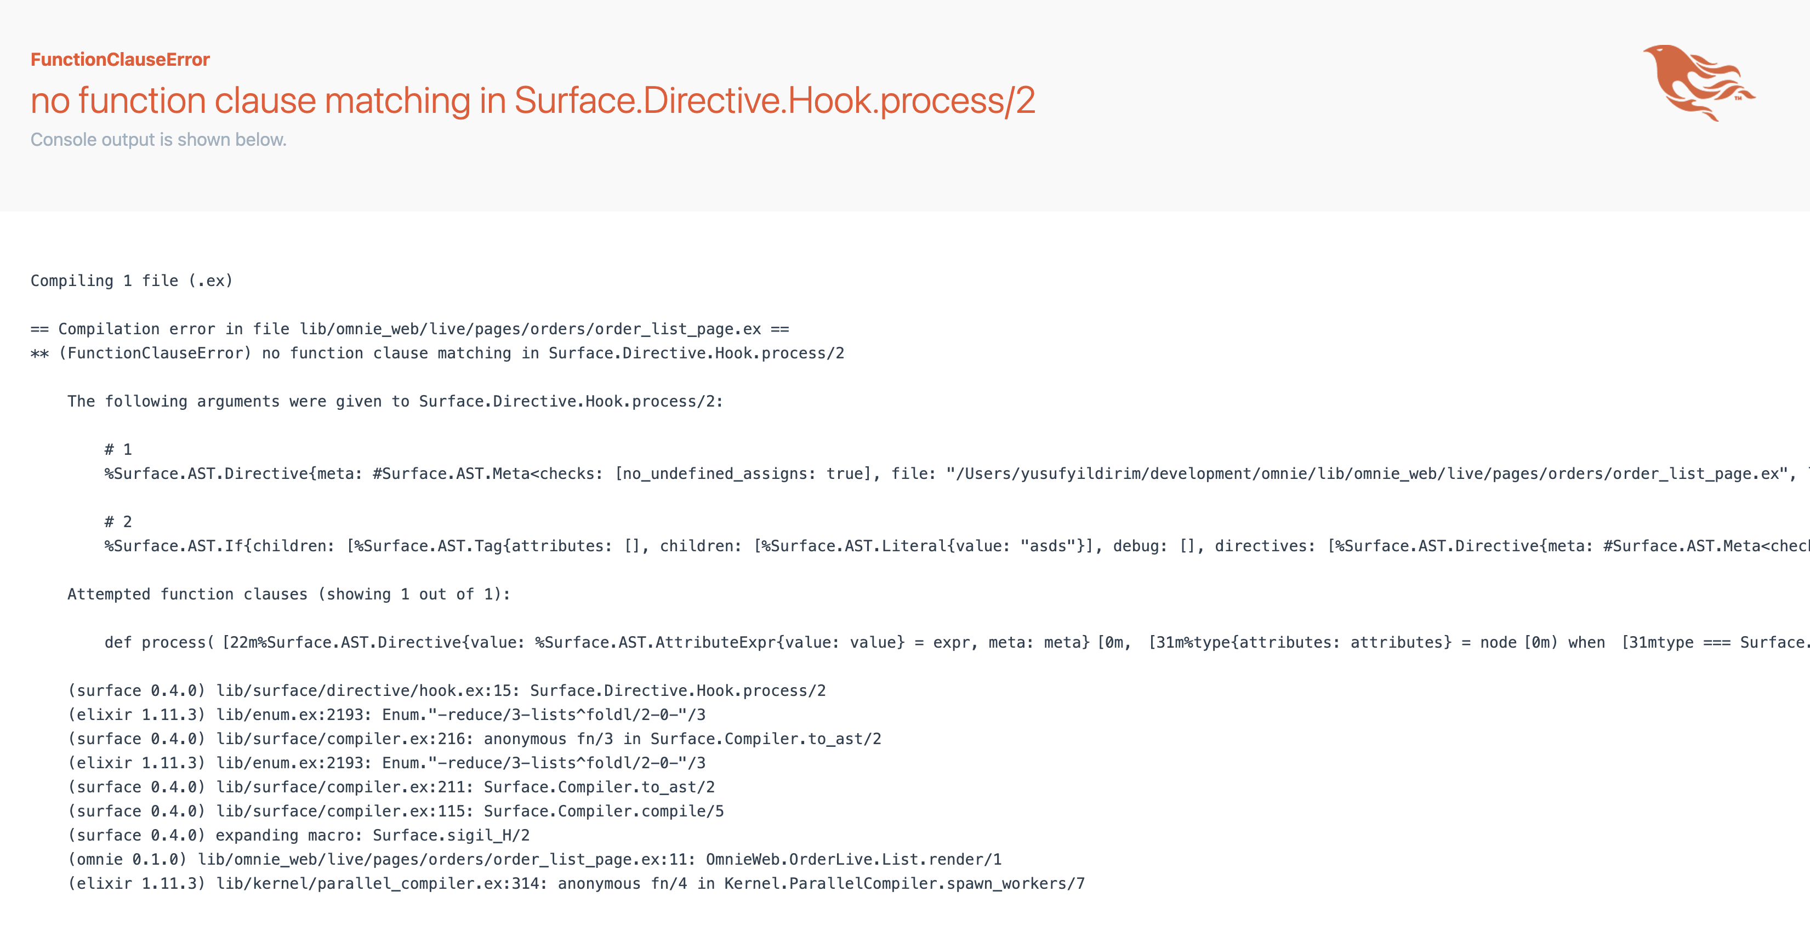Click the 'def process(' clause line
This screenshot has width=1810, height=937.
(x=957, y=643)
